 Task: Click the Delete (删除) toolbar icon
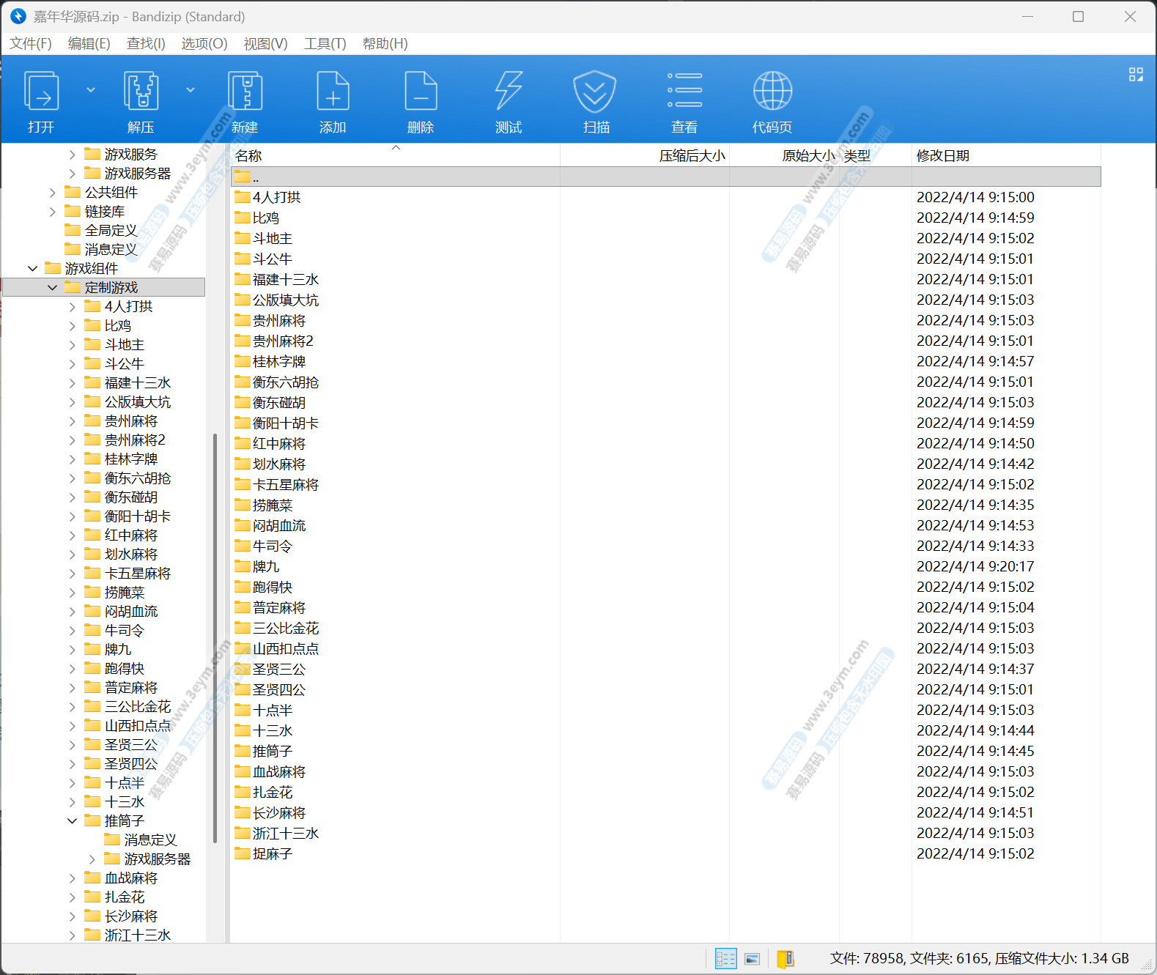[421, 92]
